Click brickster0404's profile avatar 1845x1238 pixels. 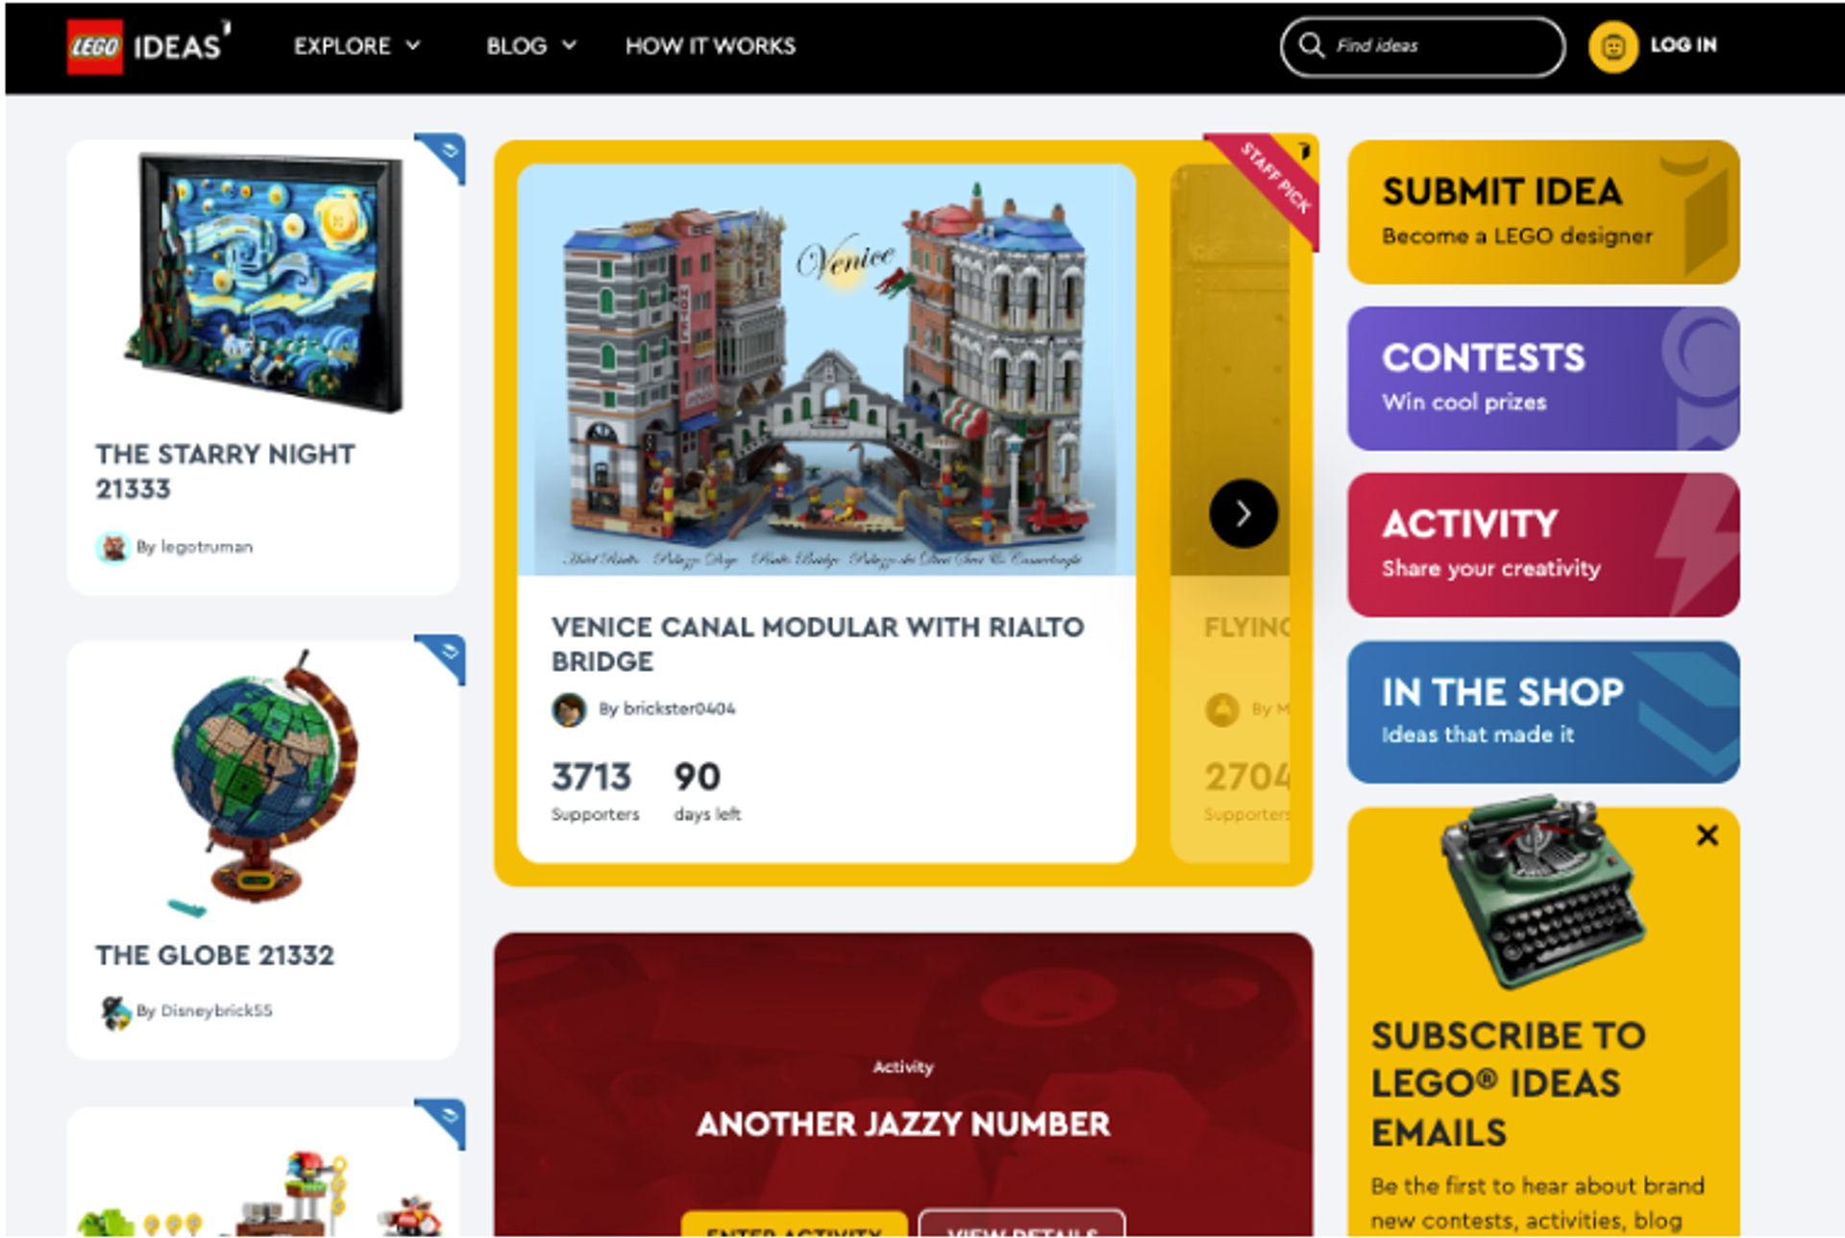(x=569, y=709)
